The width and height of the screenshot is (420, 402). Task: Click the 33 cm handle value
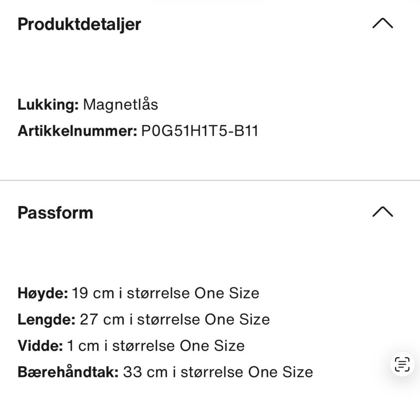[x=145, y=372]
